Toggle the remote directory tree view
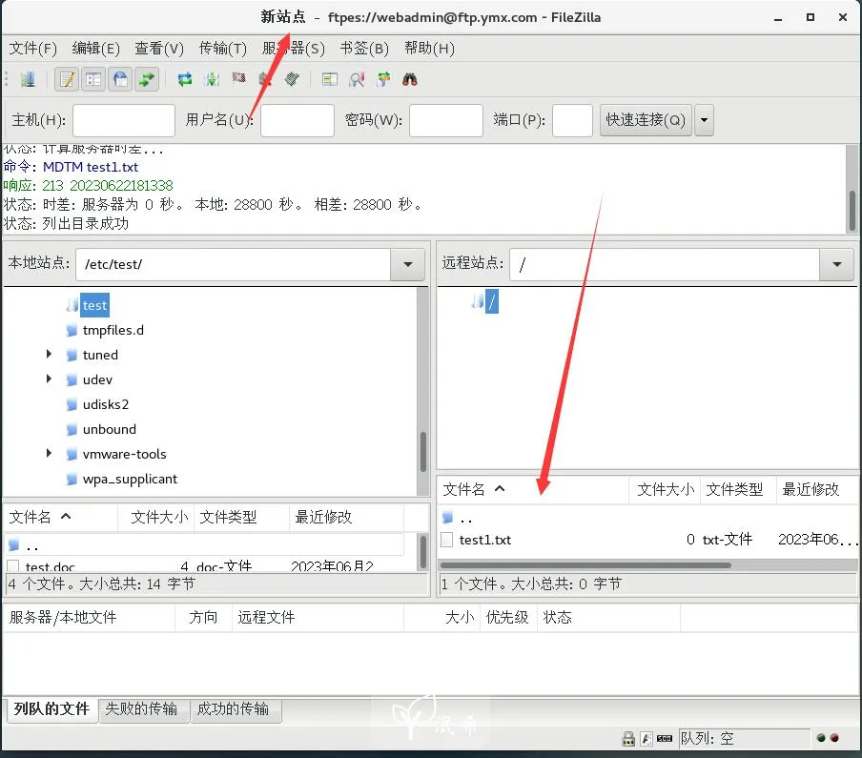 coord(120,80)
